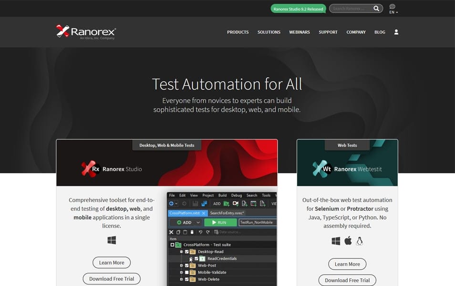Click the copy icon beside the scissors
Viewport: 455px width, 286px height.
[178, 232]
